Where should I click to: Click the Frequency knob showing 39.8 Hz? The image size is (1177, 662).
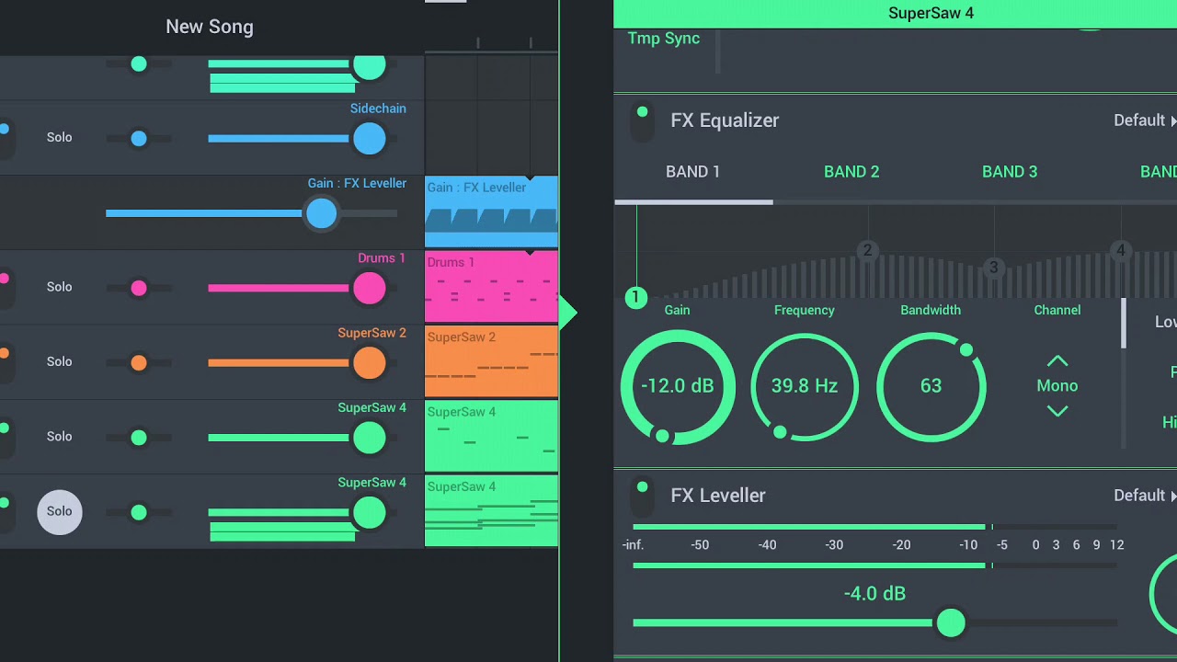(x=805, y=386)
